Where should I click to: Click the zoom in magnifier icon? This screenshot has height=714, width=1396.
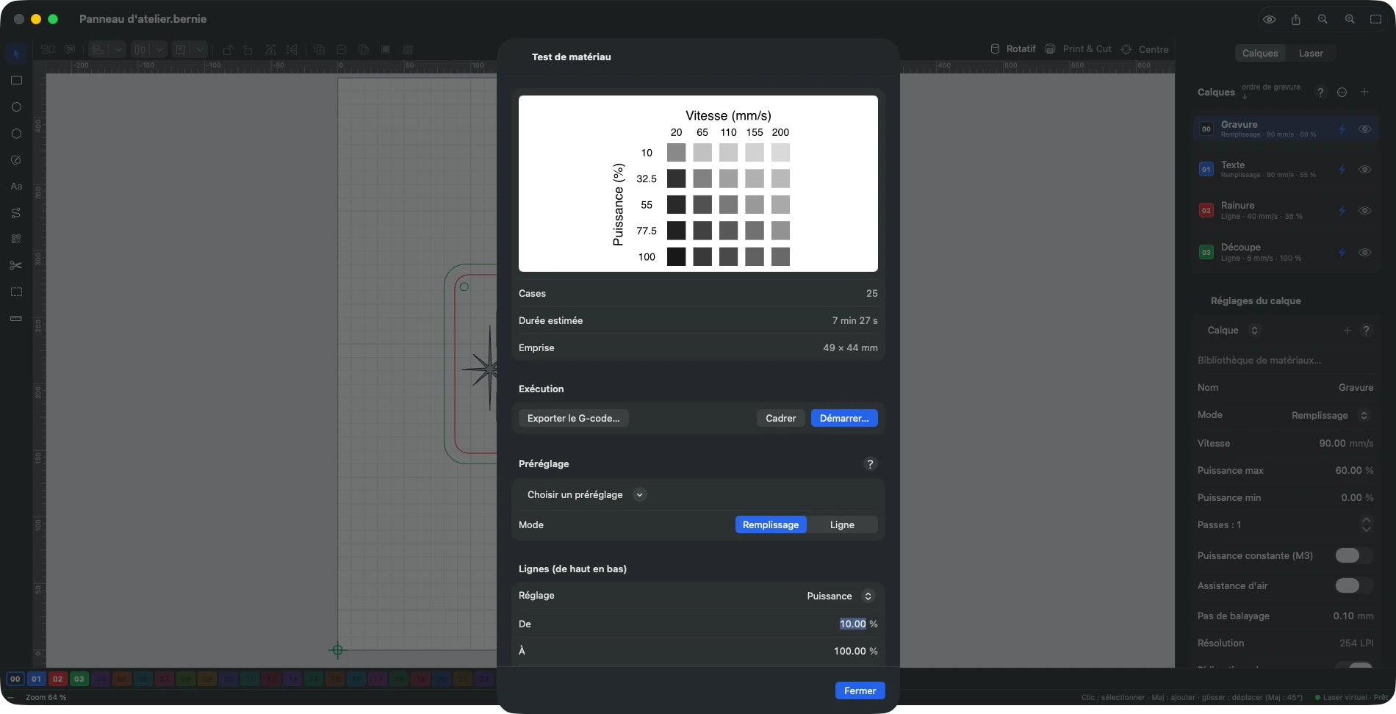[x=1350, y=19]
